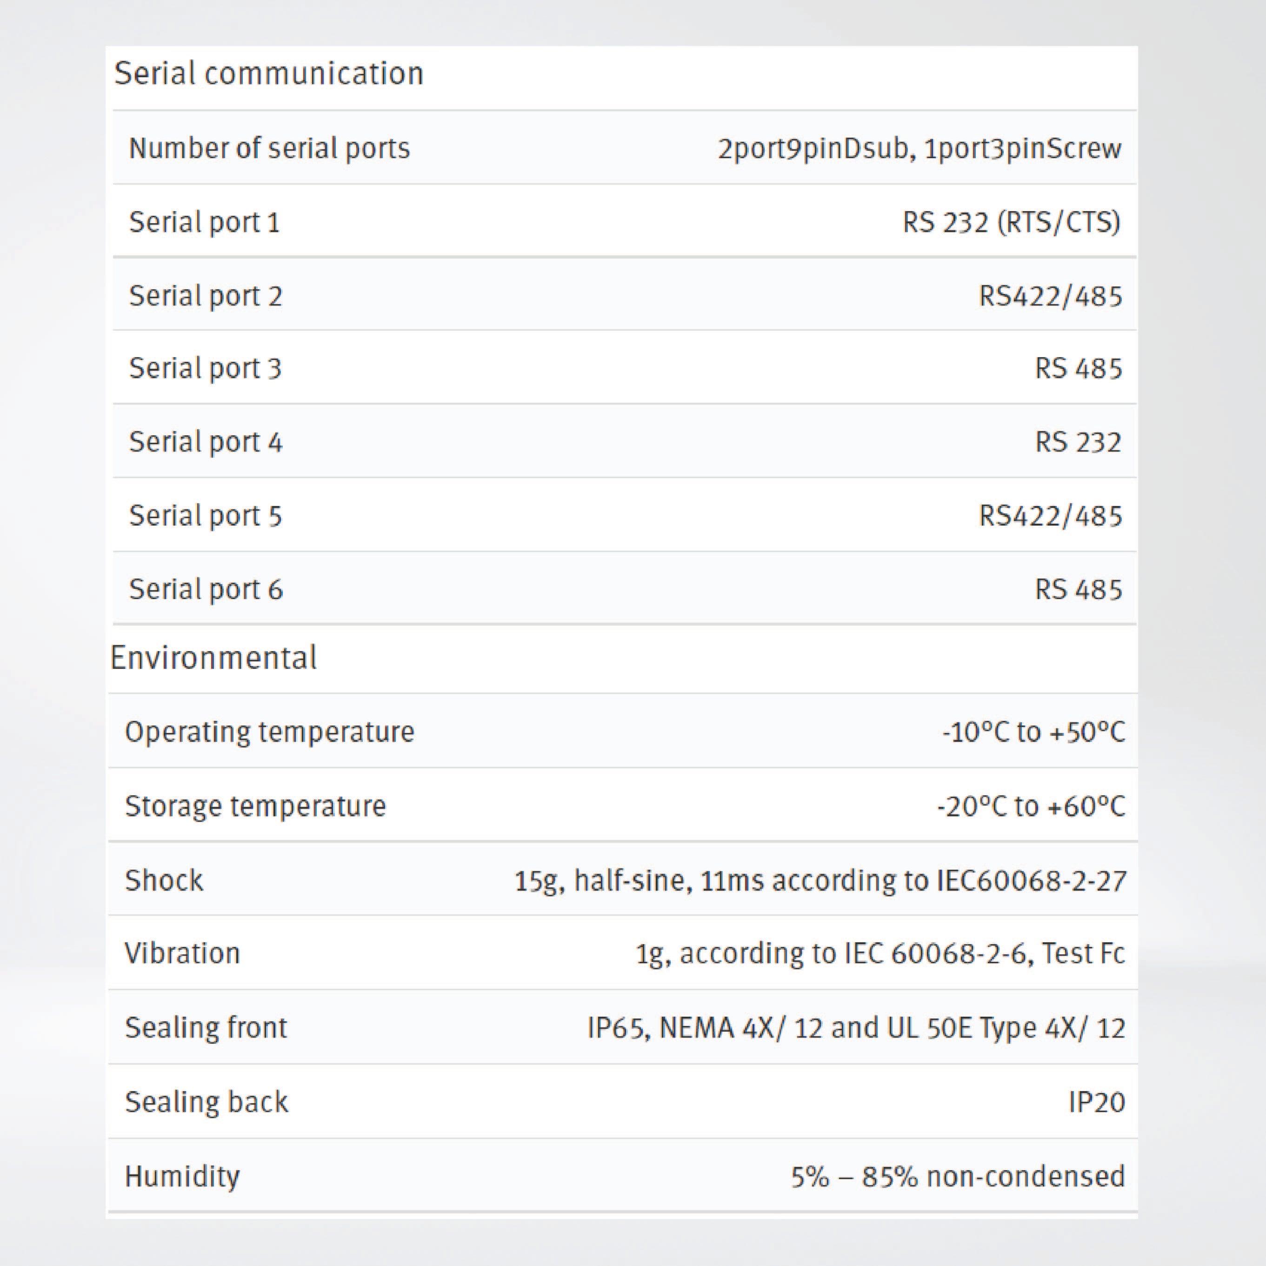
Task: Click the Shock row label
Action: [164, 880]
